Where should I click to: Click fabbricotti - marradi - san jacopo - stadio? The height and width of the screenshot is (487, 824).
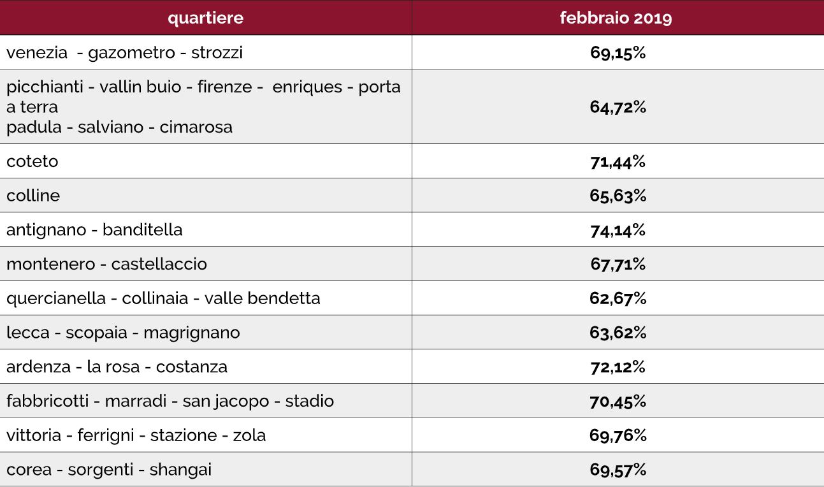[x=170, y=401]
